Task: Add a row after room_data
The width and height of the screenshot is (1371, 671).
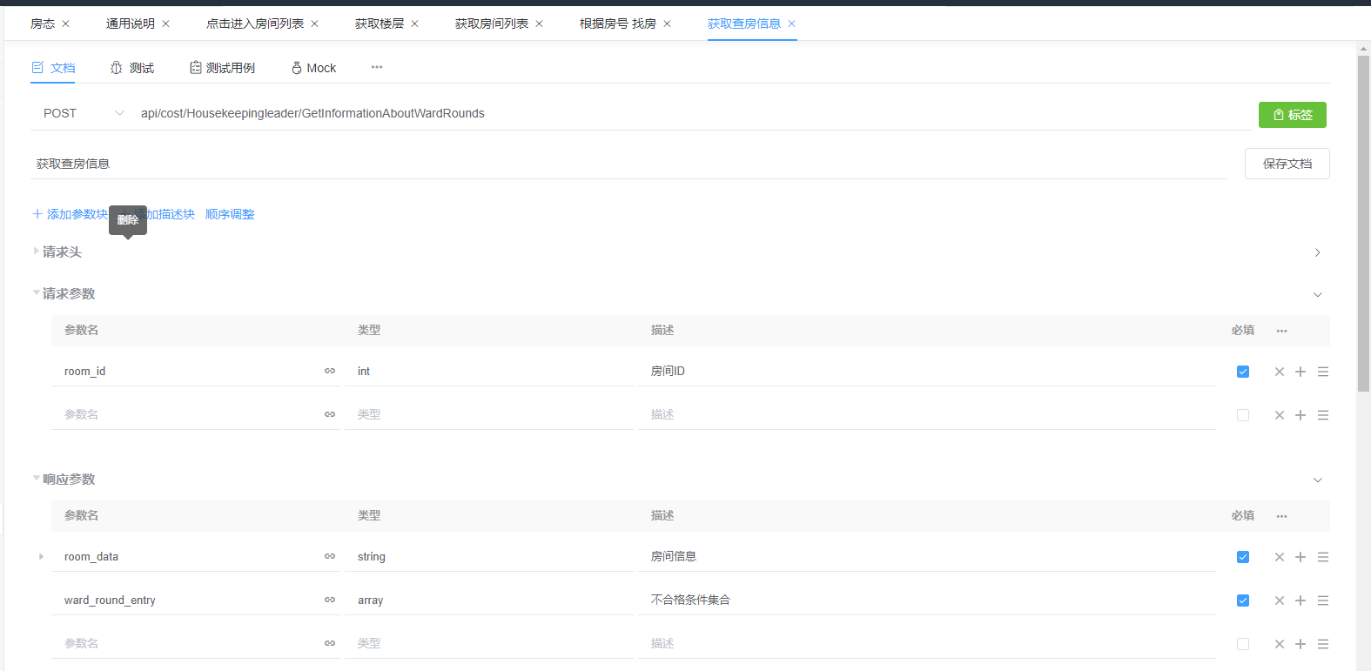Action: [x=1300, y=557]
